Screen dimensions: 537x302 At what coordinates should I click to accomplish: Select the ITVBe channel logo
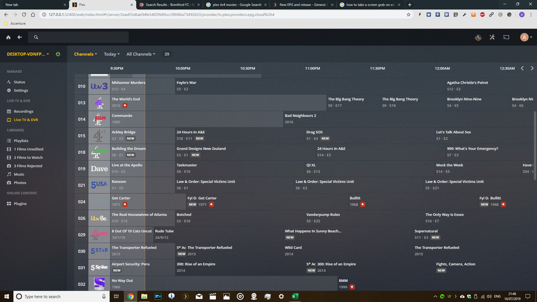99,218
